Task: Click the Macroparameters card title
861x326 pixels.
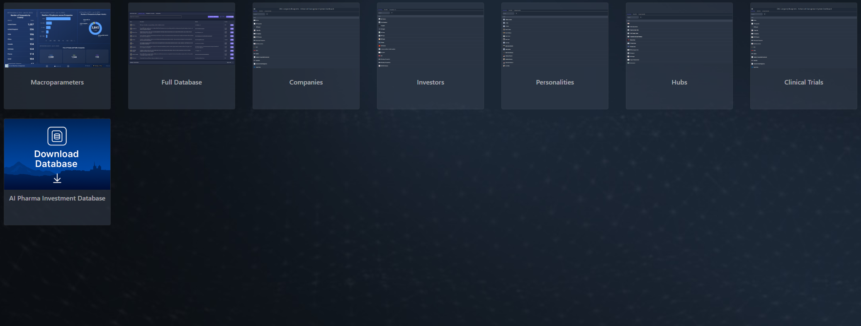Action: pos(57,82)
